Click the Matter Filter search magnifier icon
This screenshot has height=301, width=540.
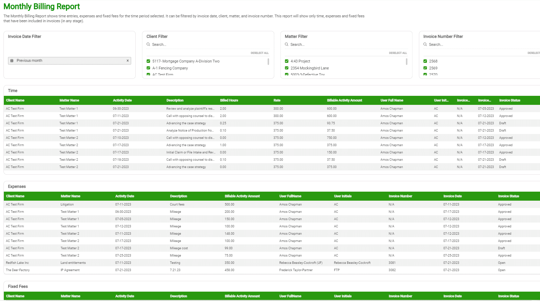click(x=287, y=44)
